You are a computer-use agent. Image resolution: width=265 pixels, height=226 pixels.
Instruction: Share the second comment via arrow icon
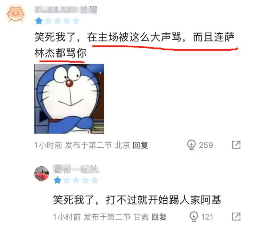point(236,216)
